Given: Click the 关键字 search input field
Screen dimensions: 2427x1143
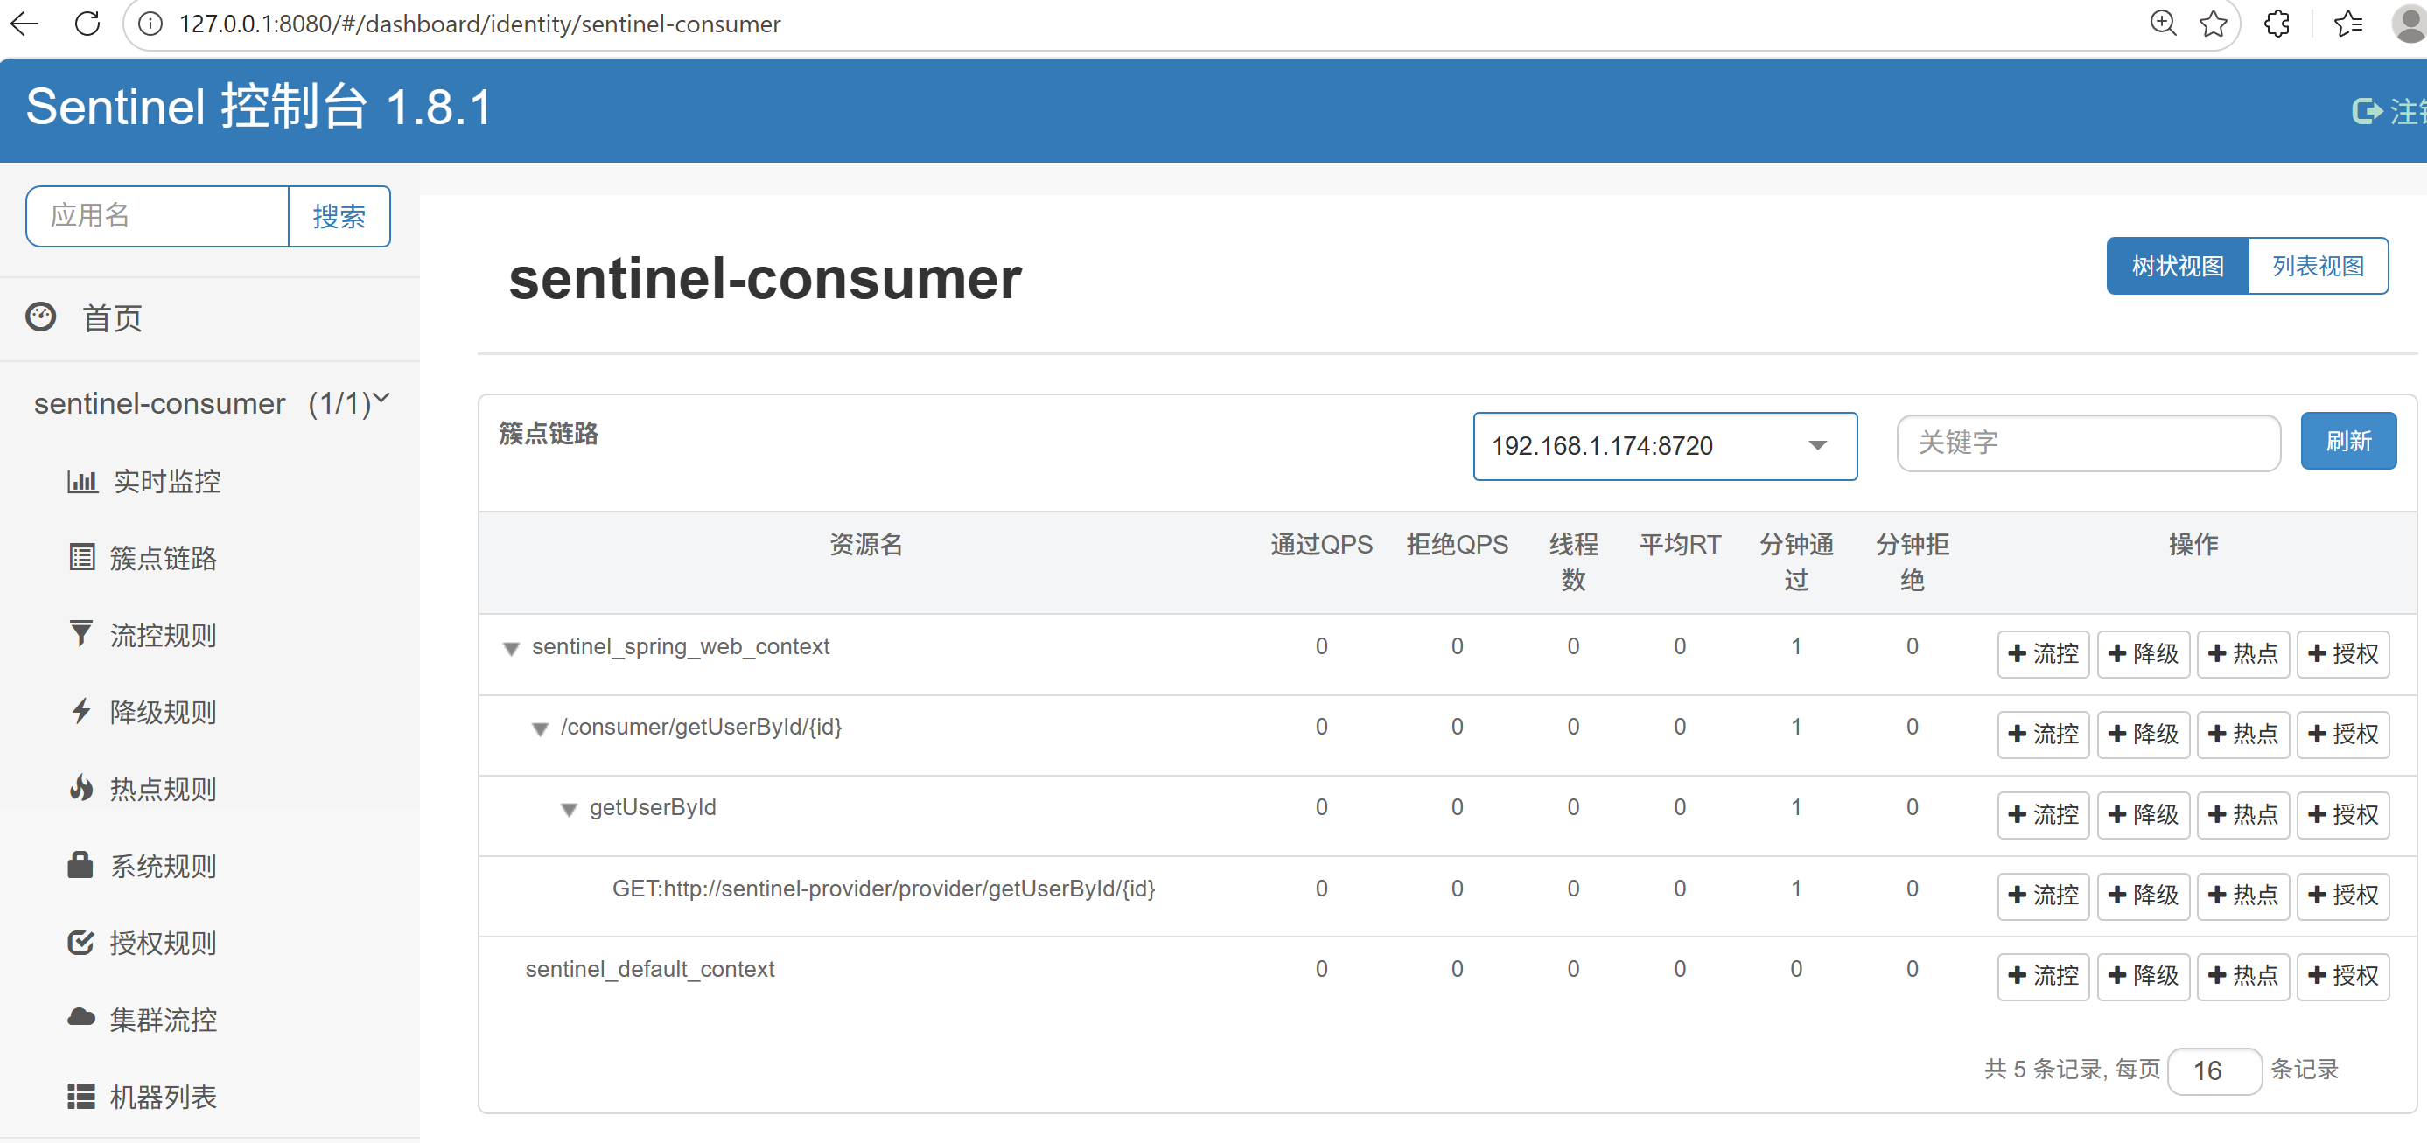Looking at the screenshot, I should coord(2087,443).
